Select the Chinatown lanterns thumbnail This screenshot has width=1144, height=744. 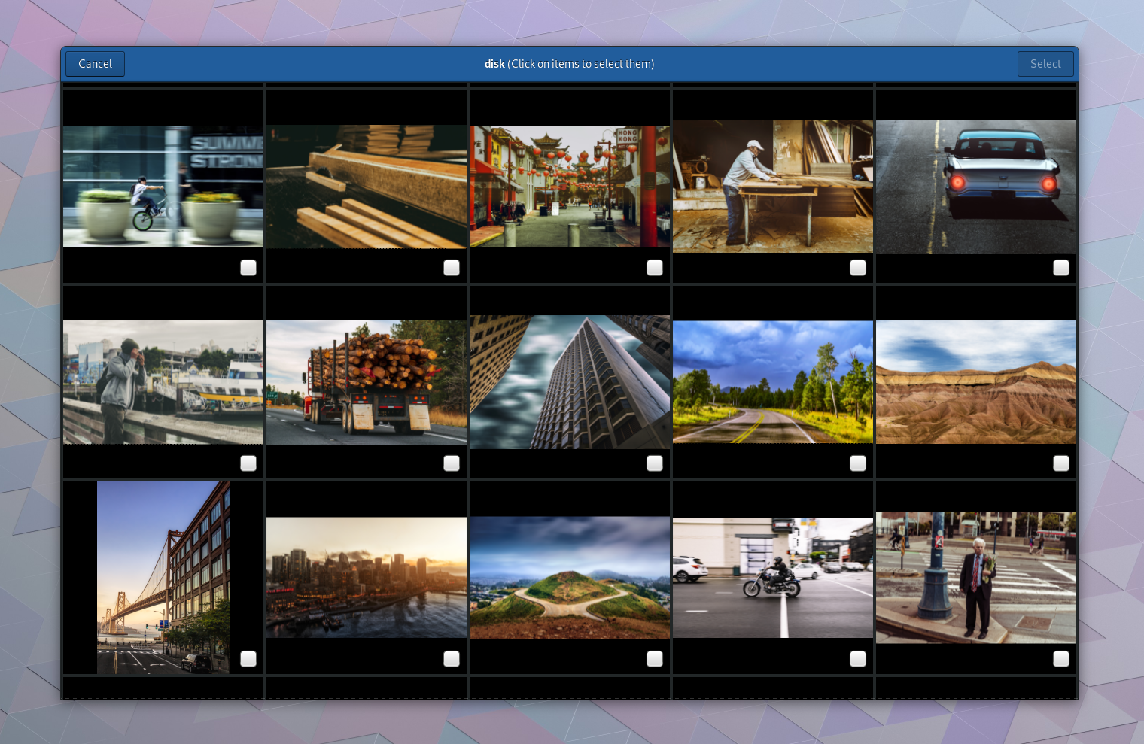[569, 186]
